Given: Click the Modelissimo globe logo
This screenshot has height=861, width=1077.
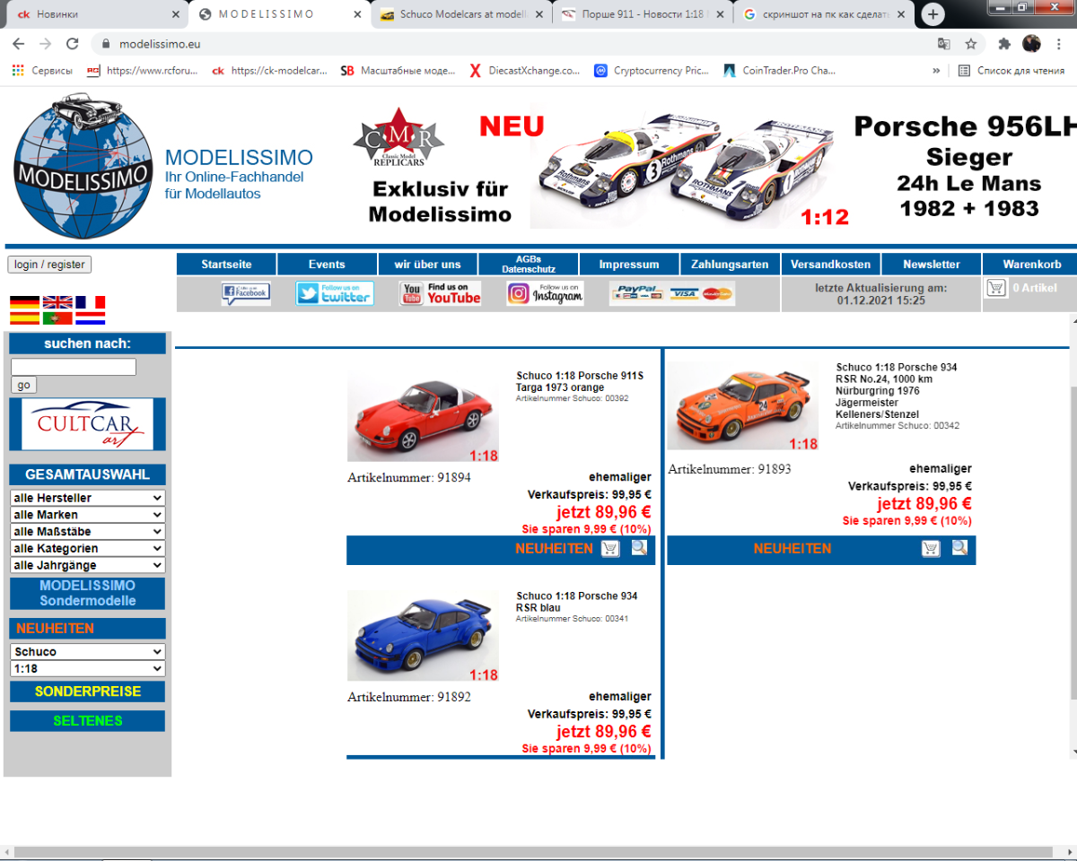Looking at the screenshot, I should click(x=83, y=165).
